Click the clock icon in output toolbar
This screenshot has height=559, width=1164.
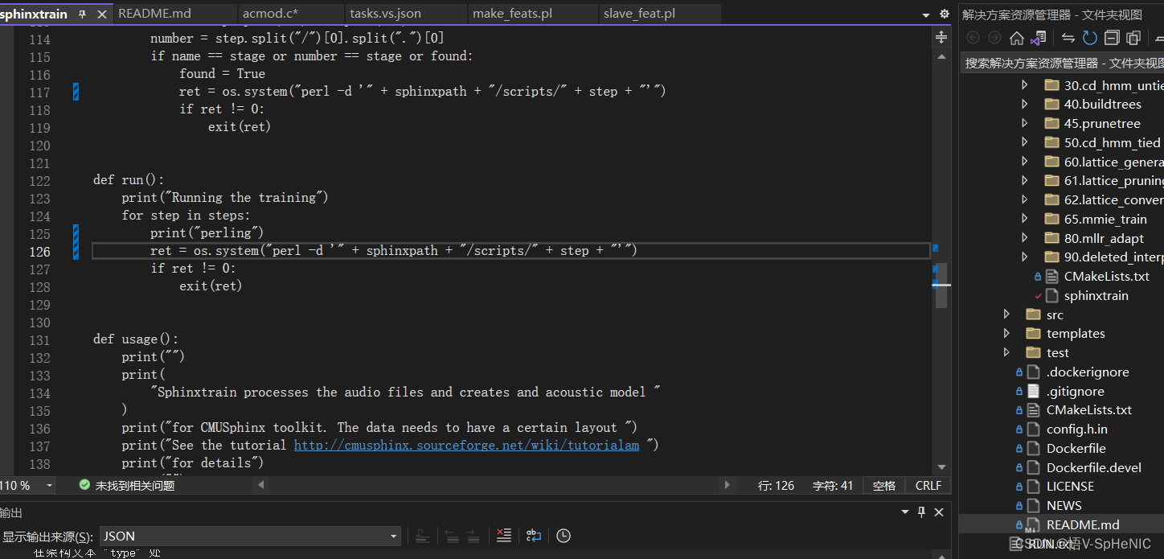564,536
